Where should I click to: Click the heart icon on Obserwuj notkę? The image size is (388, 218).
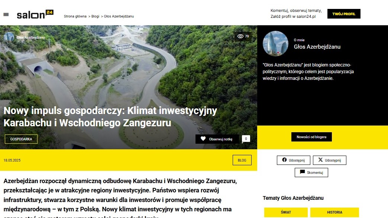(x=203, y=139)
